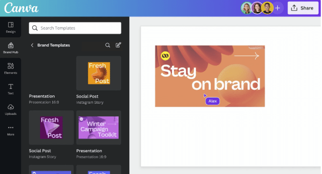Click the edit pencil icon for Brand Templates
This screenshot has width=322, height=174.
pyautogui.click(x=118, y=45)
